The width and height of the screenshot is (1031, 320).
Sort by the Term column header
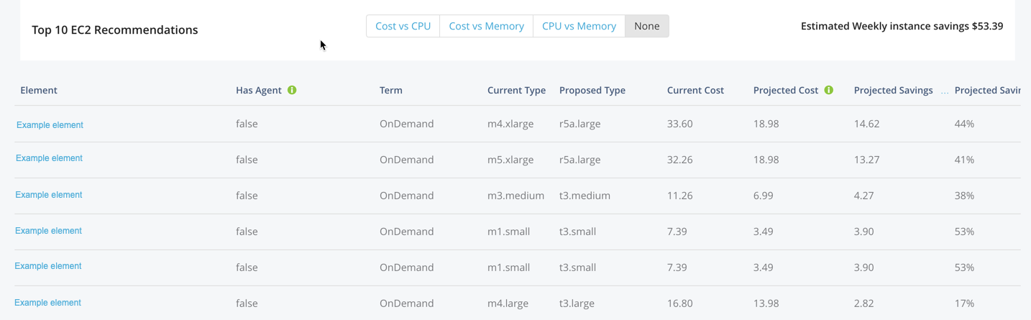click(391, 90)
